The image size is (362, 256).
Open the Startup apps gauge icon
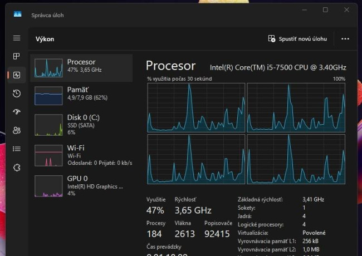tap(17, 112)
